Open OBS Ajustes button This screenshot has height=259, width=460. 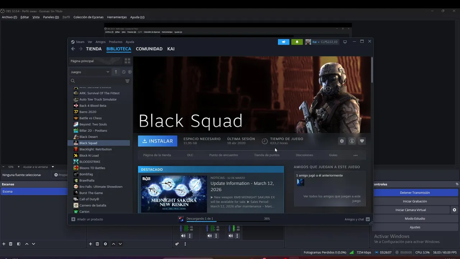(415, 227)
